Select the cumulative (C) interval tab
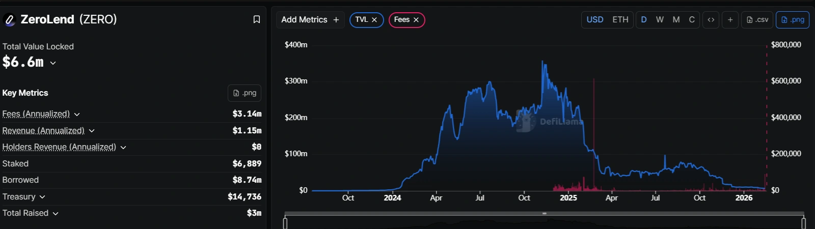Viewport: 815px width, 229px height. pyautogui.click(x=692, y=20)
